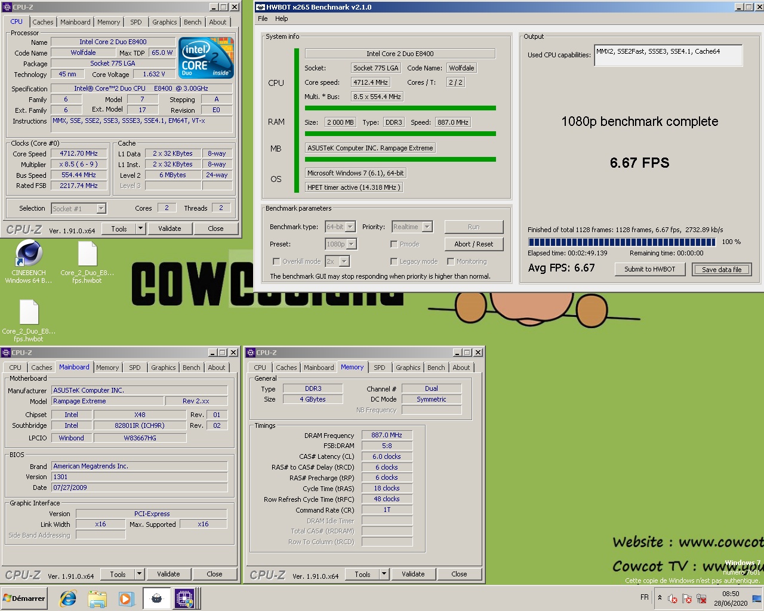Viewport: 764px width, 611px height.
Task: Expand Tools dropdown arrow in Memory window
Action: point(384,574)
